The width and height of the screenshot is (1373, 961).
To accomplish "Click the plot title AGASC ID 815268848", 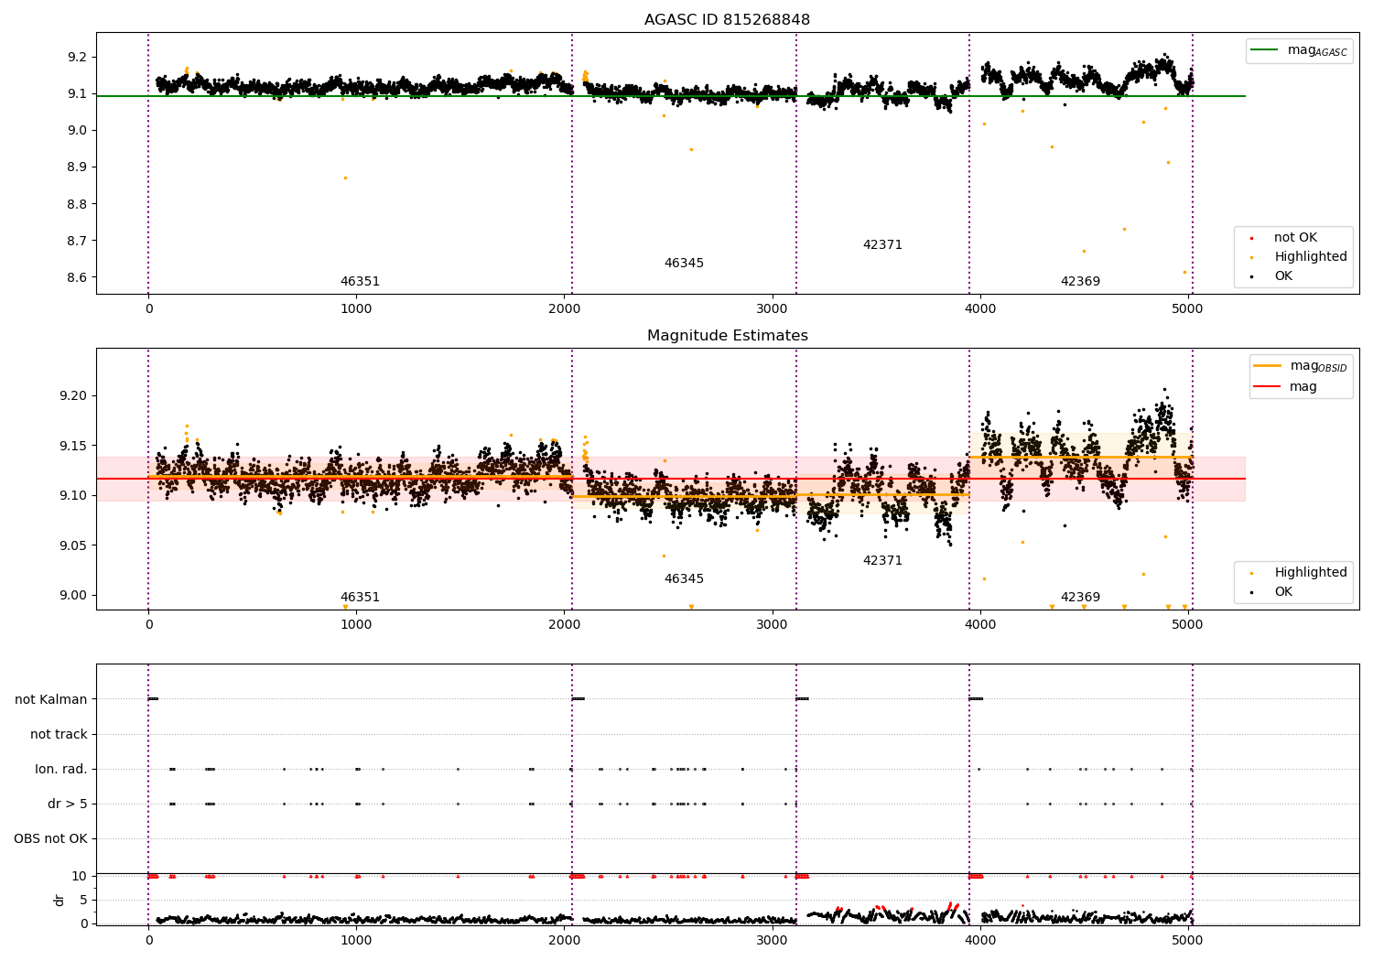I will (727, 20).
